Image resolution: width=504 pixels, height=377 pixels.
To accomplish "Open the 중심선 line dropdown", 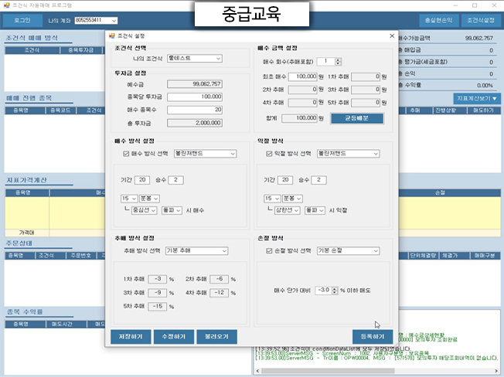I will pos(144,210).
